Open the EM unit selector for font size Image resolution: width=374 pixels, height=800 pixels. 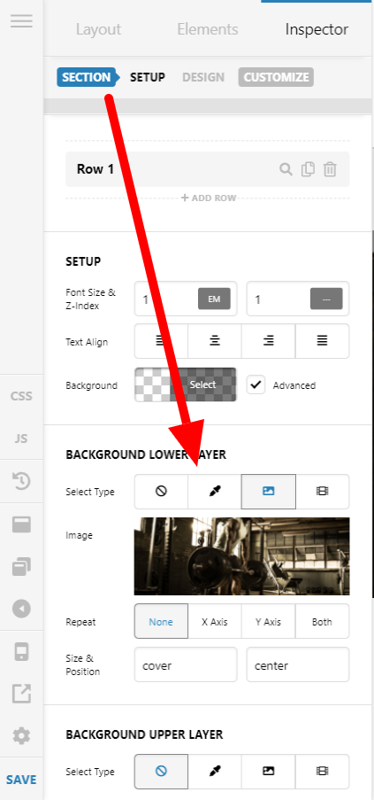tap(214, 299)
